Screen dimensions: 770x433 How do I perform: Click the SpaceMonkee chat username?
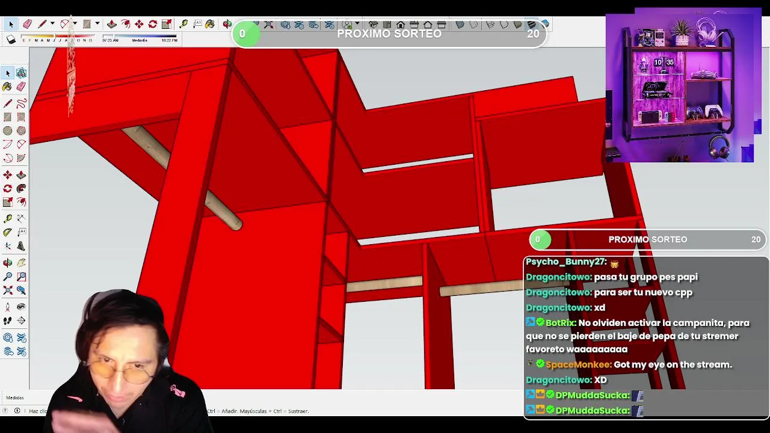point(578,364)
